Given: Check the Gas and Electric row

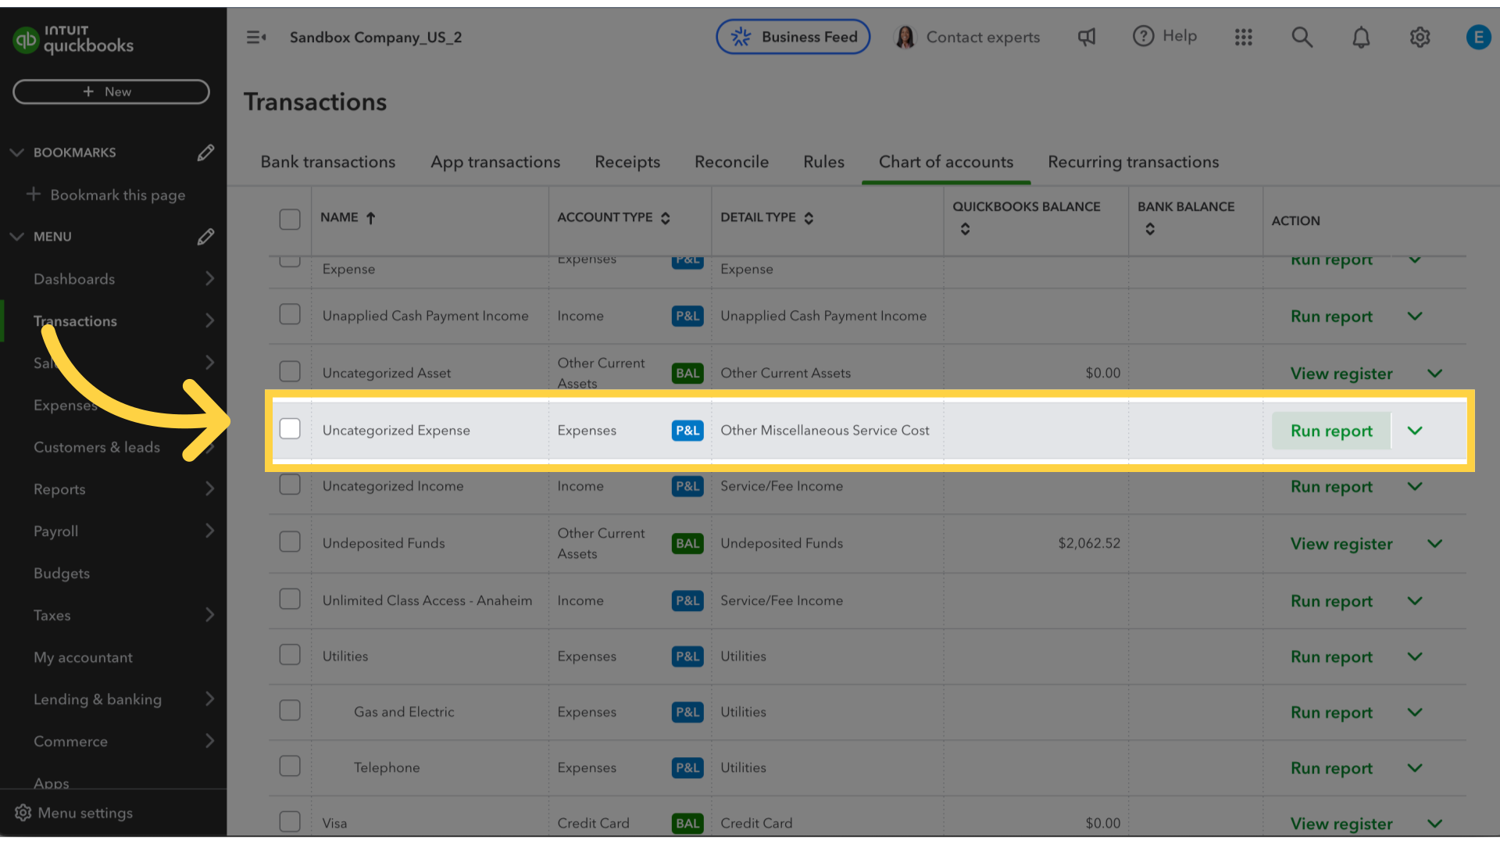Looking at the screenshot, I should 290,710.
